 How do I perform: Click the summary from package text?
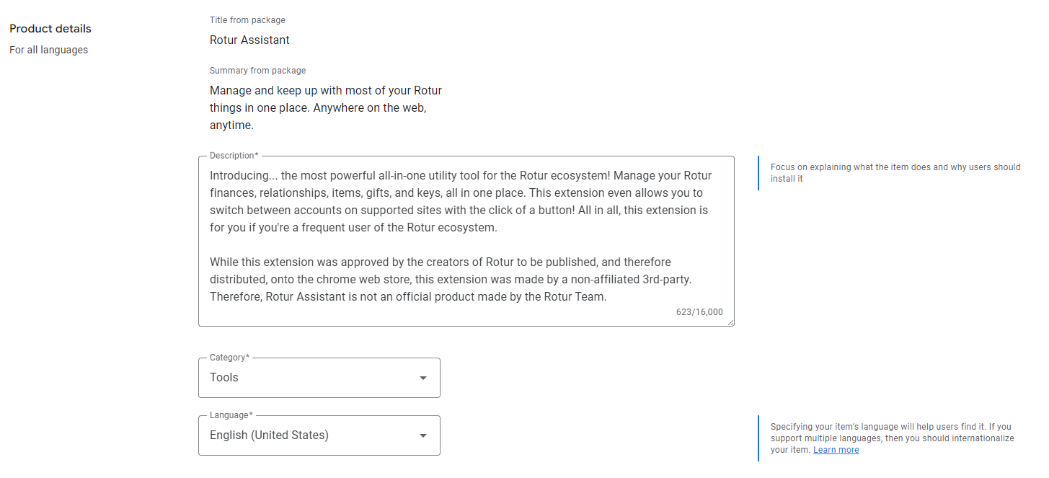[326, 108]
